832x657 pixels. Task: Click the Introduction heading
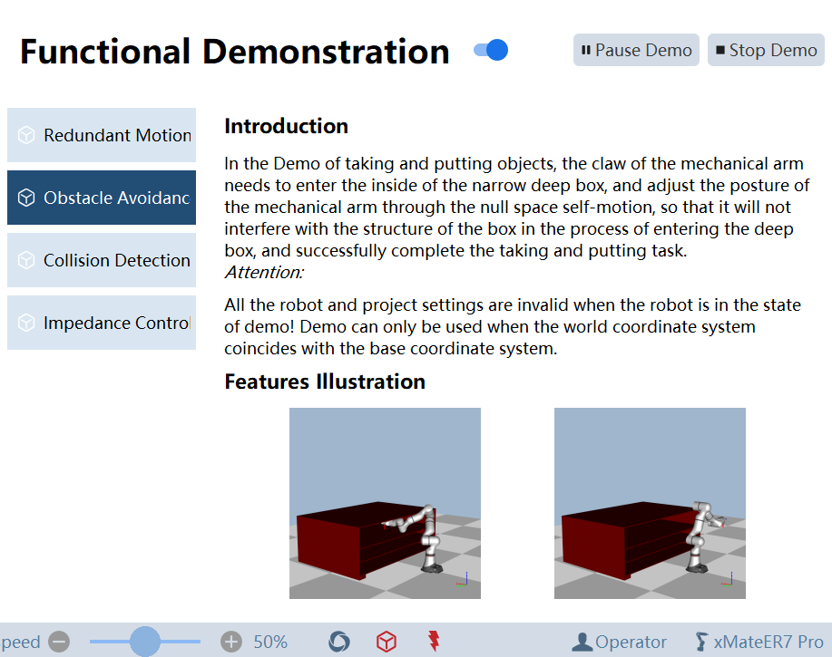click(x=286, y=126)
